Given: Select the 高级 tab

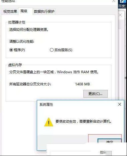Looking at the screenshot, I should coord(24,11).
